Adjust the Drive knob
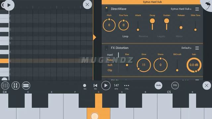212x119 pixels. click(x=143, y=65)
